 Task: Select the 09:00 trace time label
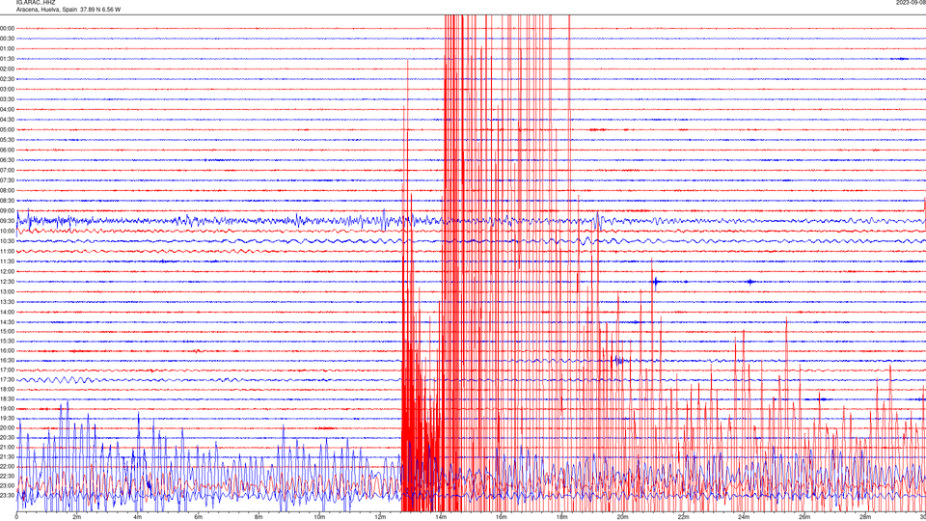pos(7,211)
